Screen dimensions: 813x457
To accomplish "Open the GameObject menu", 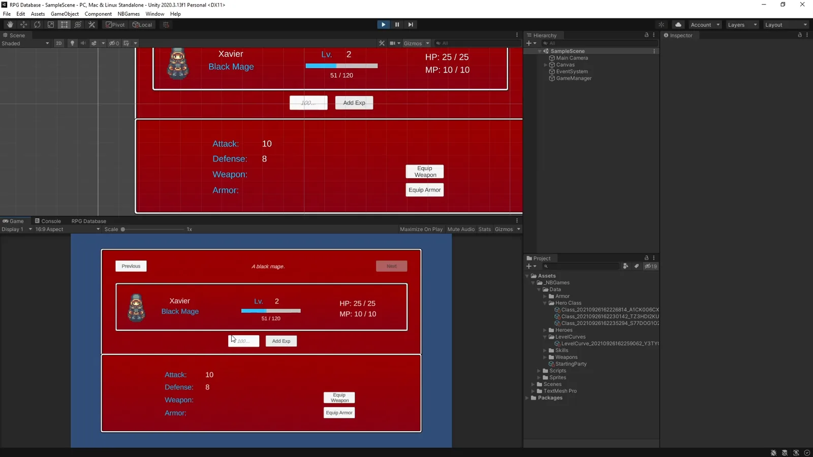I will pos(65,14).
